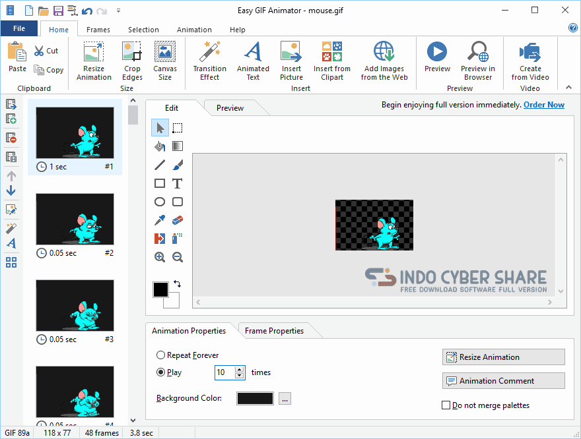Expand quick access toolbar customize arrow
The height and width of the screenshot is (439, 581).
(x=119, y=11)
